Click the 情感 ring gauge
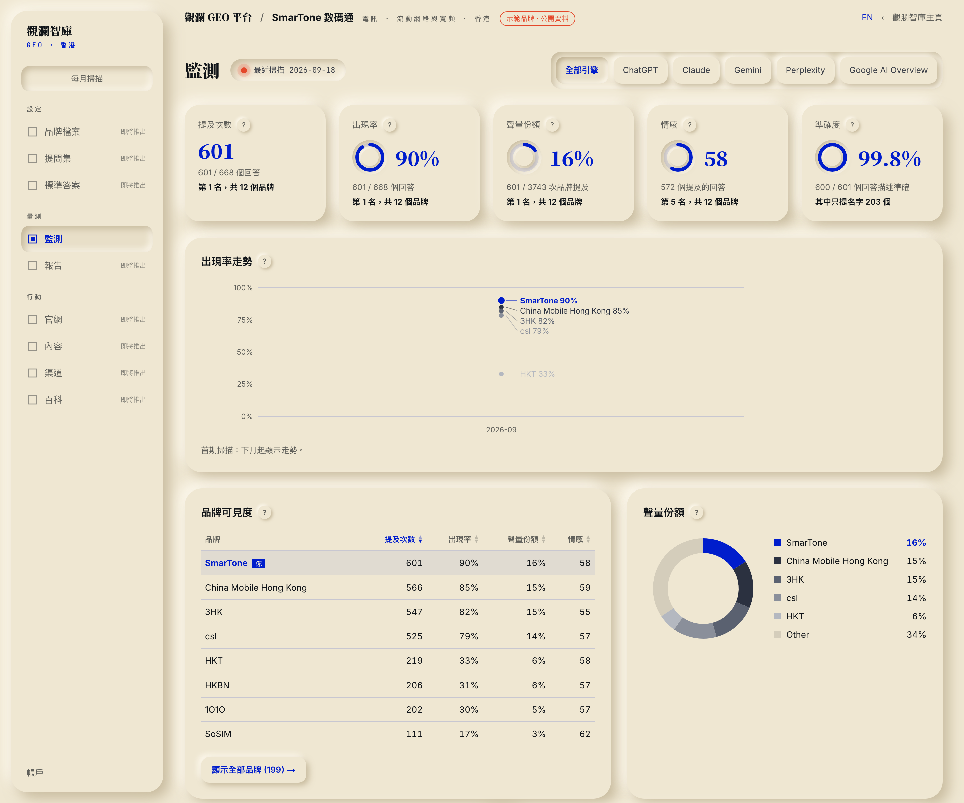The width and height of the screenshot is (964, 803). 678,157
